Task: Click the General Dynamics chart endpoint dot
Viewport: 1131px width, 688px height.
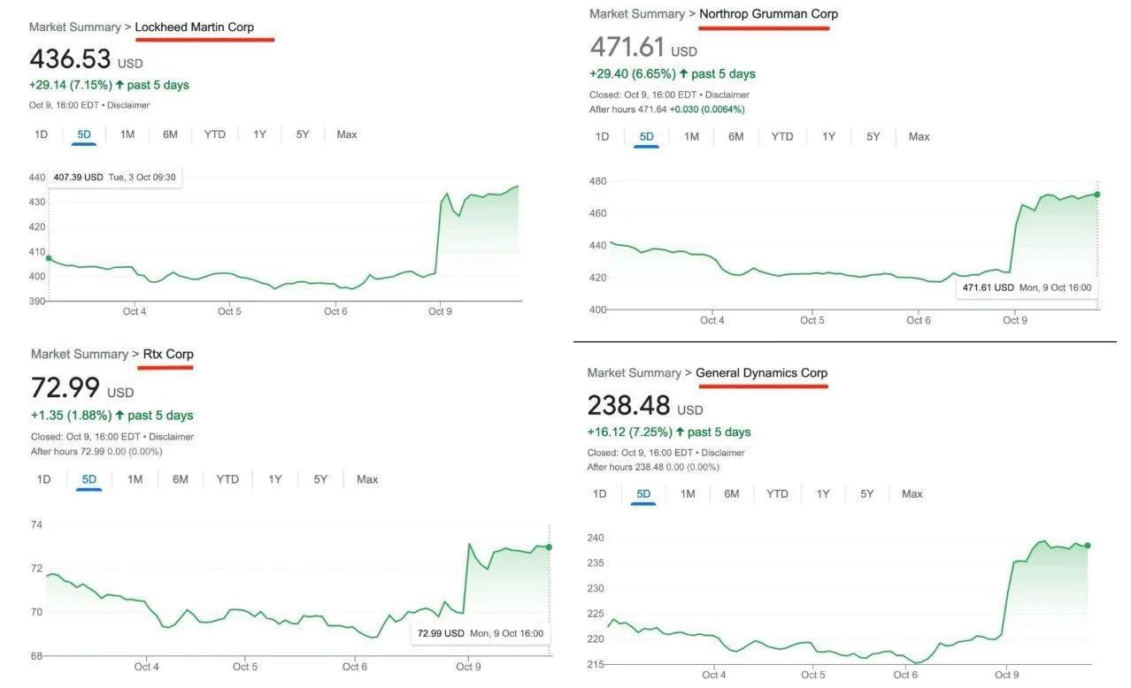Action: click(x=1088, y=546)
